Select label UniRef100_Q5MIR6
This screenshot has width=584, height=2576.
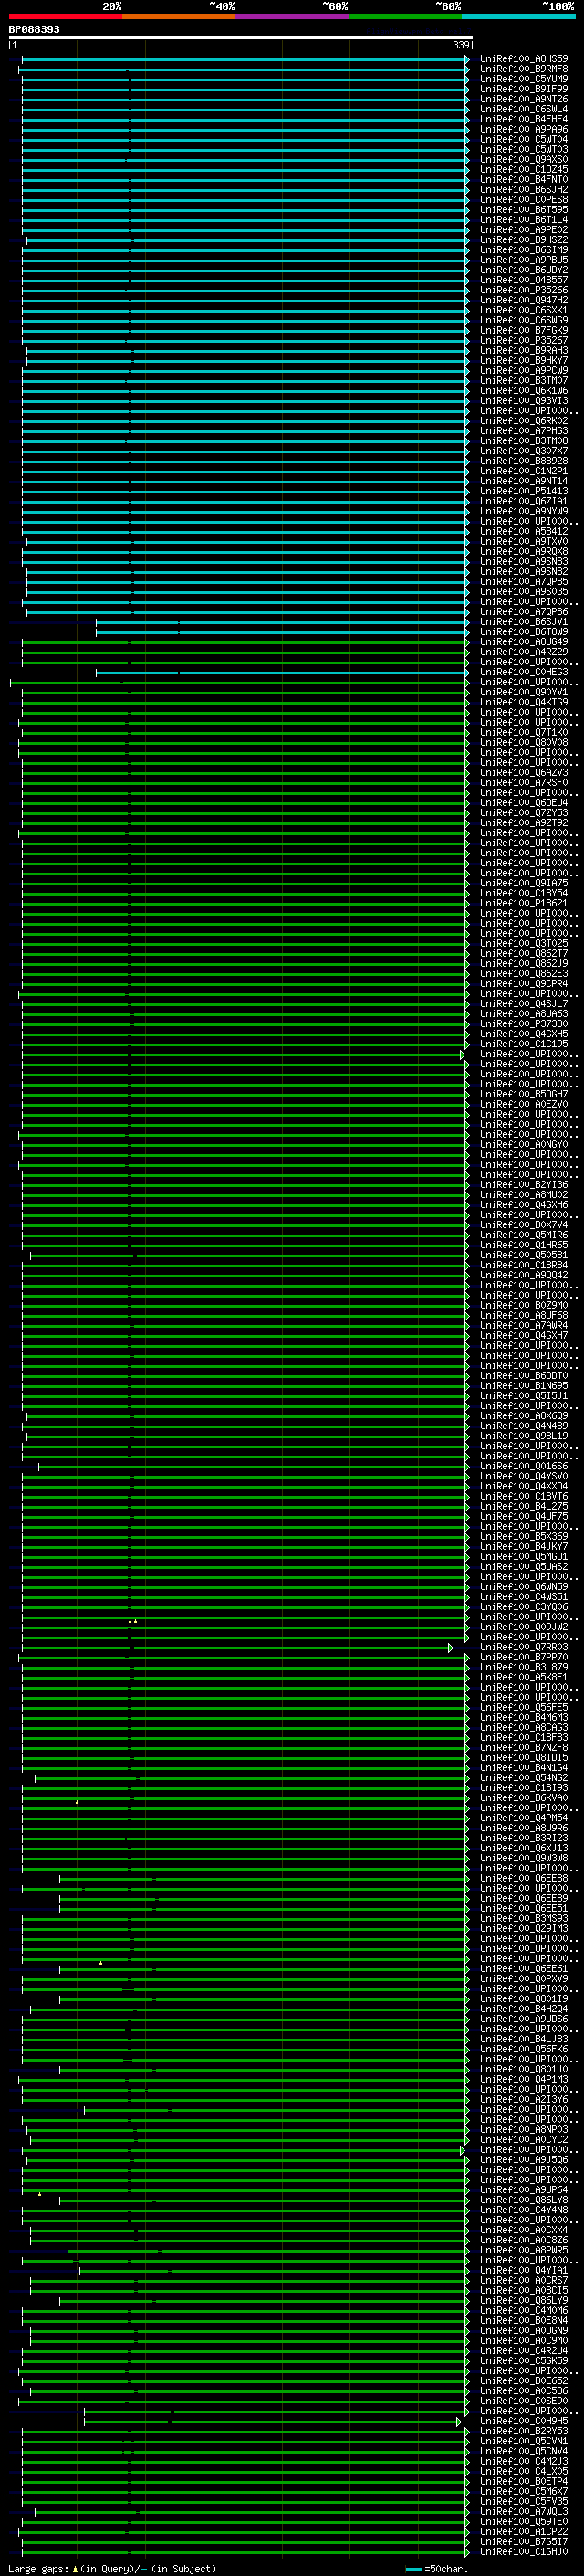coord(523,1235)
